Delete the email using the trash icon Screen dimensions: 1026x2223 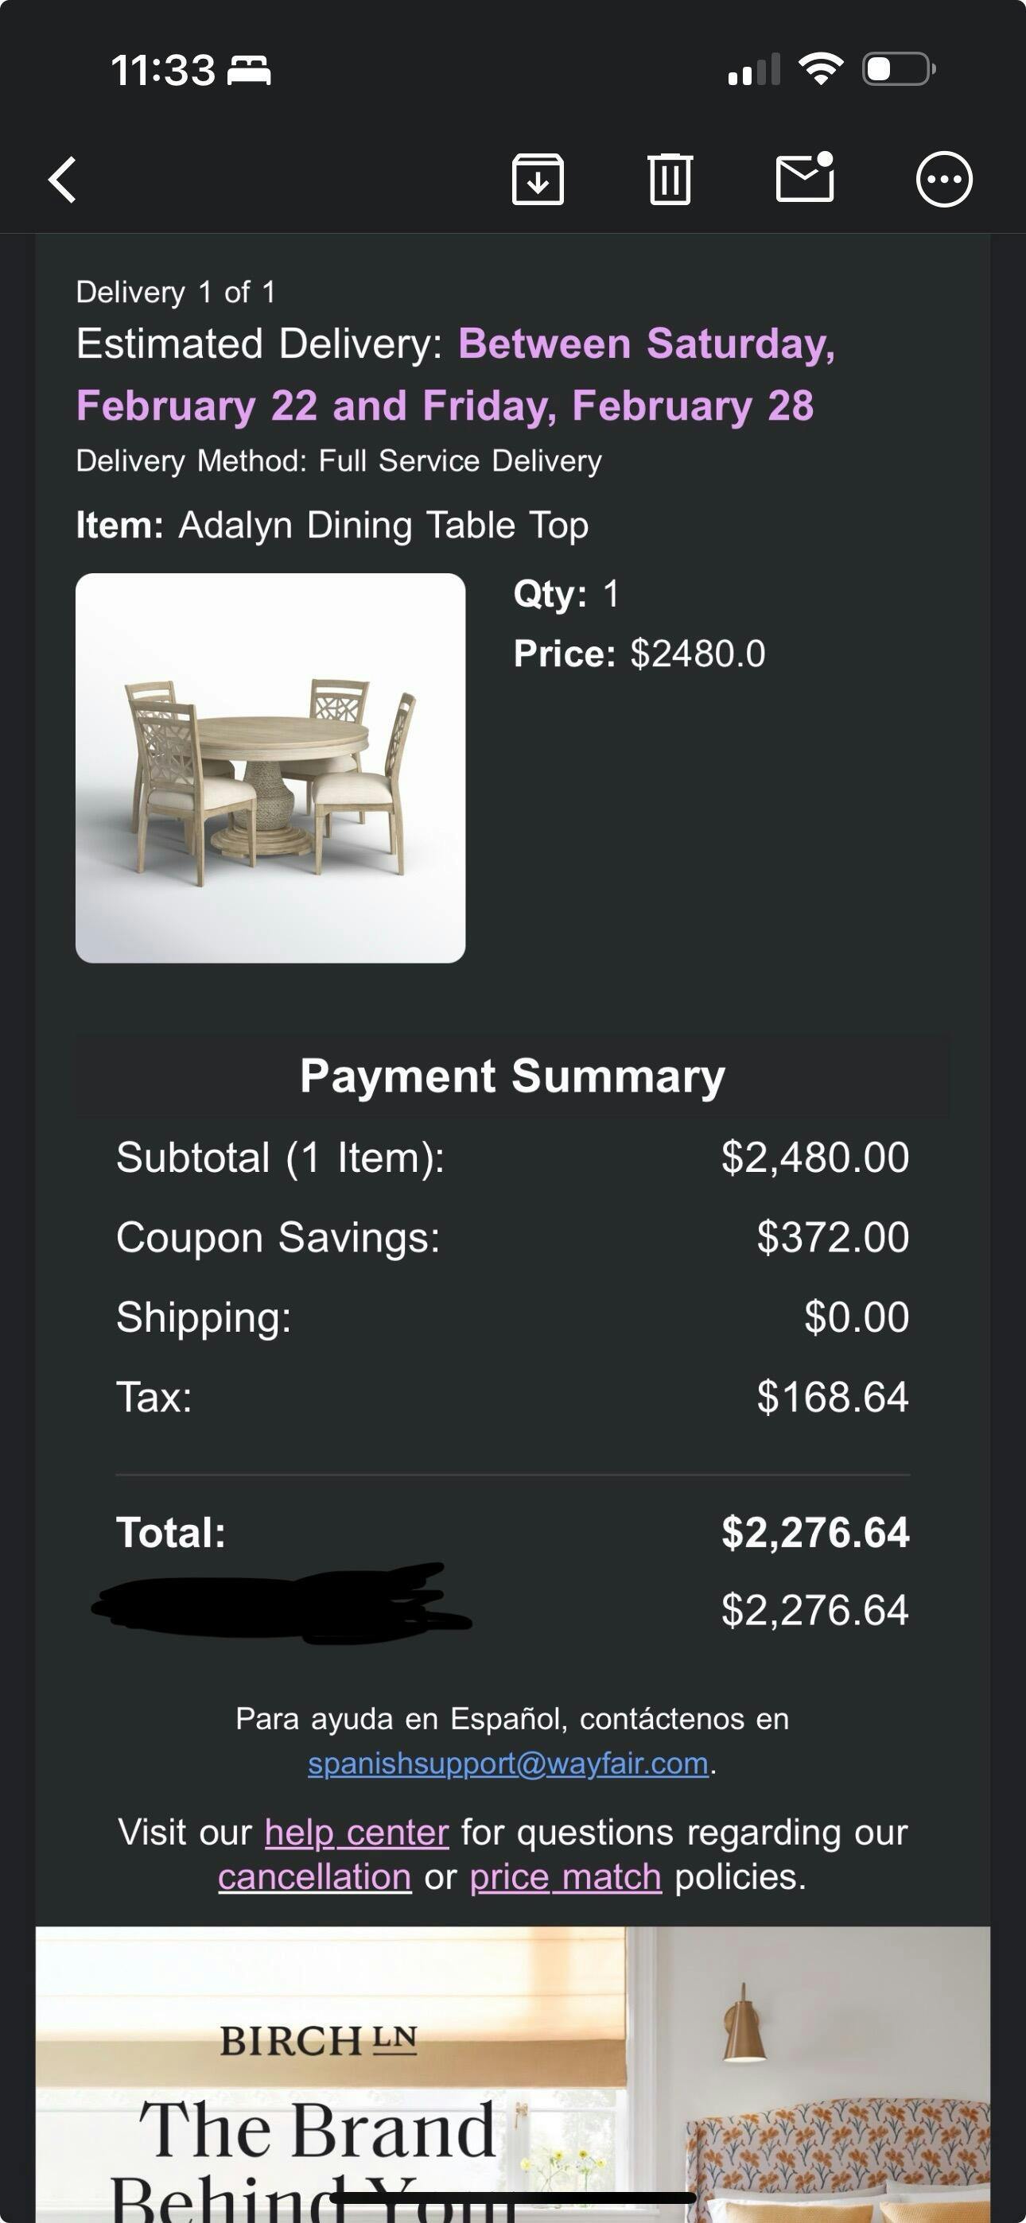[670, 180]
